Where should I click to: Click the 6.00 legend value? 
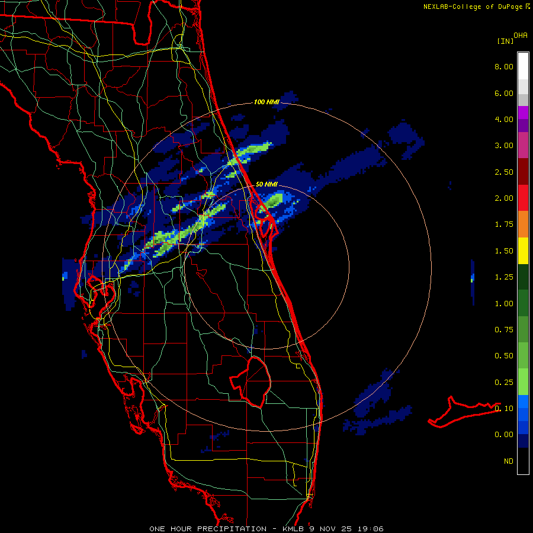pos(504,93)
